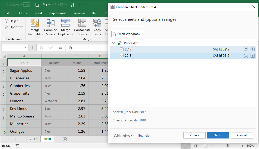Screen dimensions: 259x149
Task: Switch to Page Break Preview in status bar
Action: tap(206, 146)
